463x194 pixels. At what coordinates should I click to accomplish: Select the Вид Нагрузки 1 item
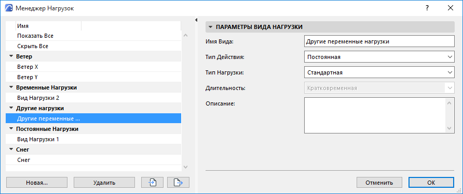pos(93,139)
